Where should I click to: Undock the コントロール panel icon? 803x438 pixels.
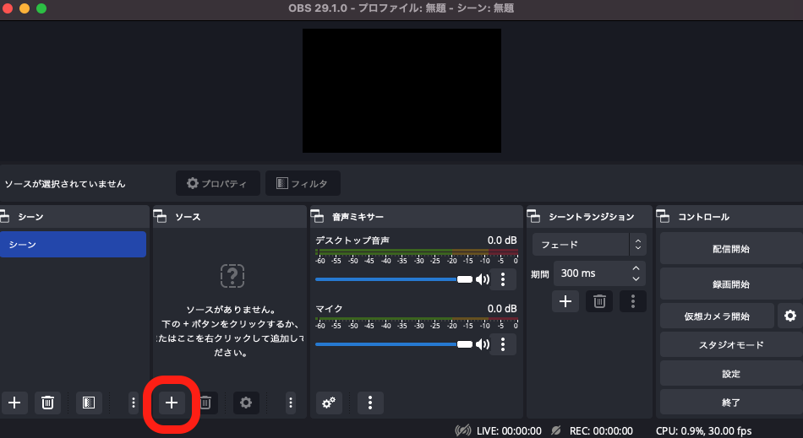coord(663,217)
